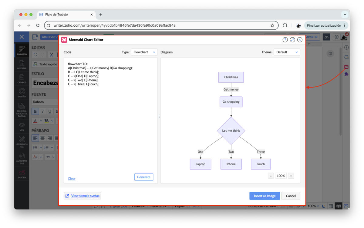Open the View sample syntax link
The height and width of the screenshot is (228, 364).
(x=82, y=196)
